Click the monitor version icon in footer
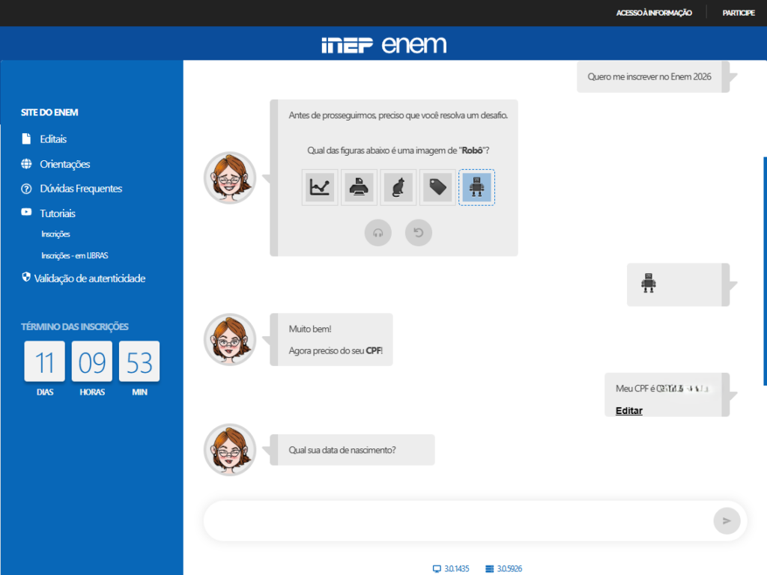This screenshot has width=767, height=575. pyautogui.click(x=437, y=569)
